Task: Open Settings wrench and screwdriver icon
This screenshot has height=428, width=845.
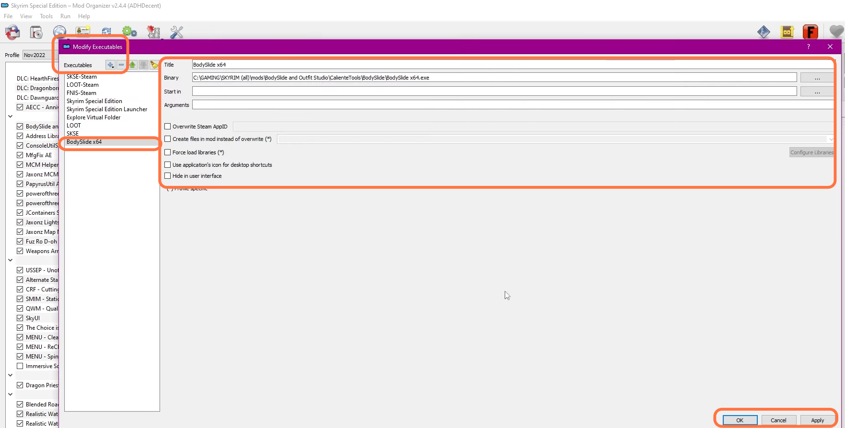Action: (177, 32)
